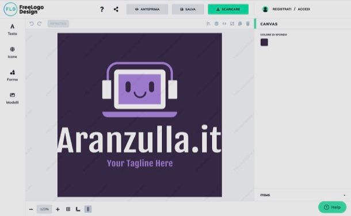Expand the Items panel arrow
The image size is (351, 216).
(x=344, y=195)
